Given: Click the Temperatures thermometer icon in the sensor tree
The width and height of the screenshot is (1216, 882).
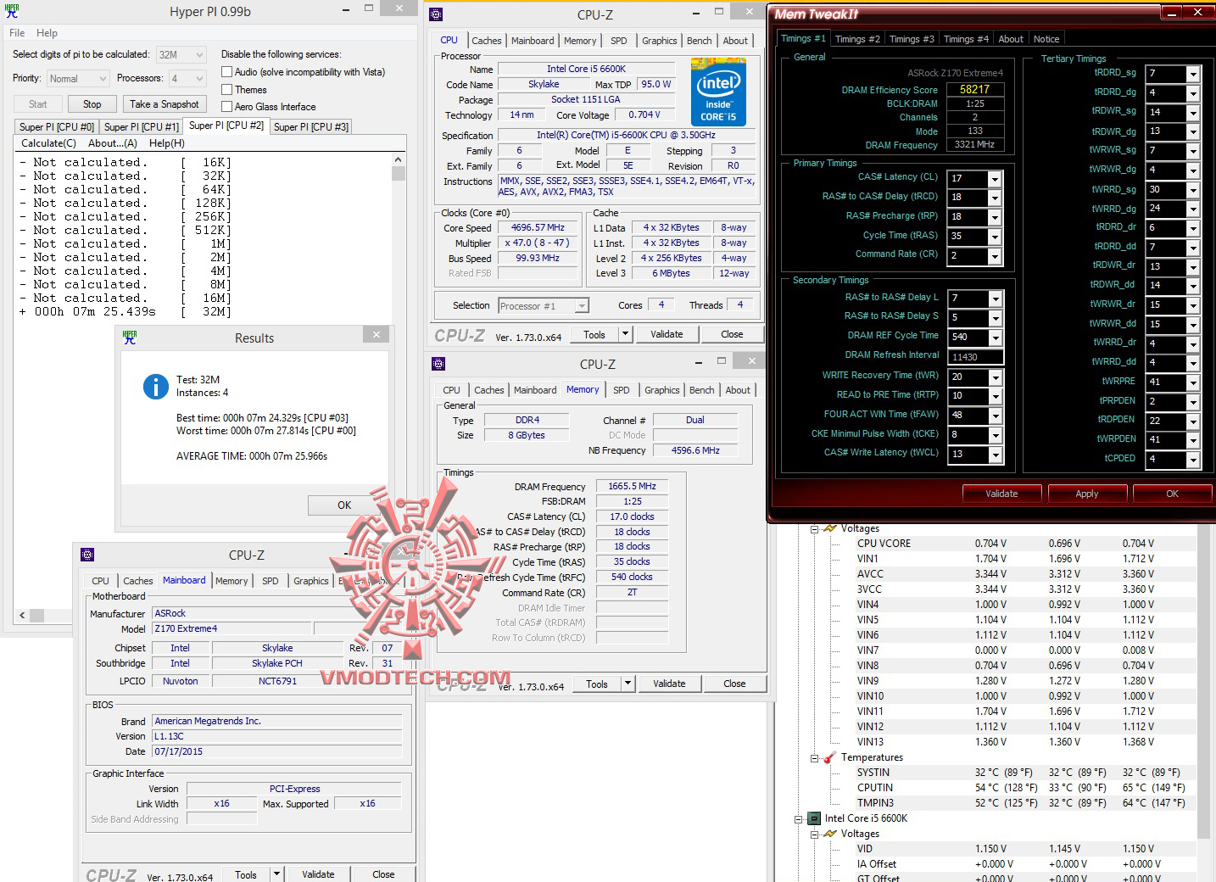Looking at the screenshot, I should [x=829, y=757].
